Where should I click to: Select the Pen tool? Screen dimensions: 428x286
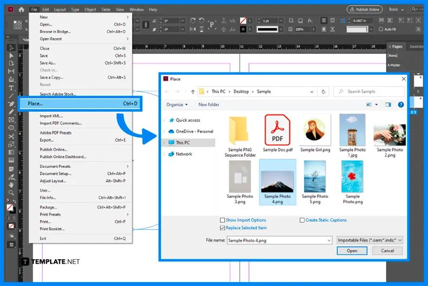pyautogui.click(x=11, y=104)
